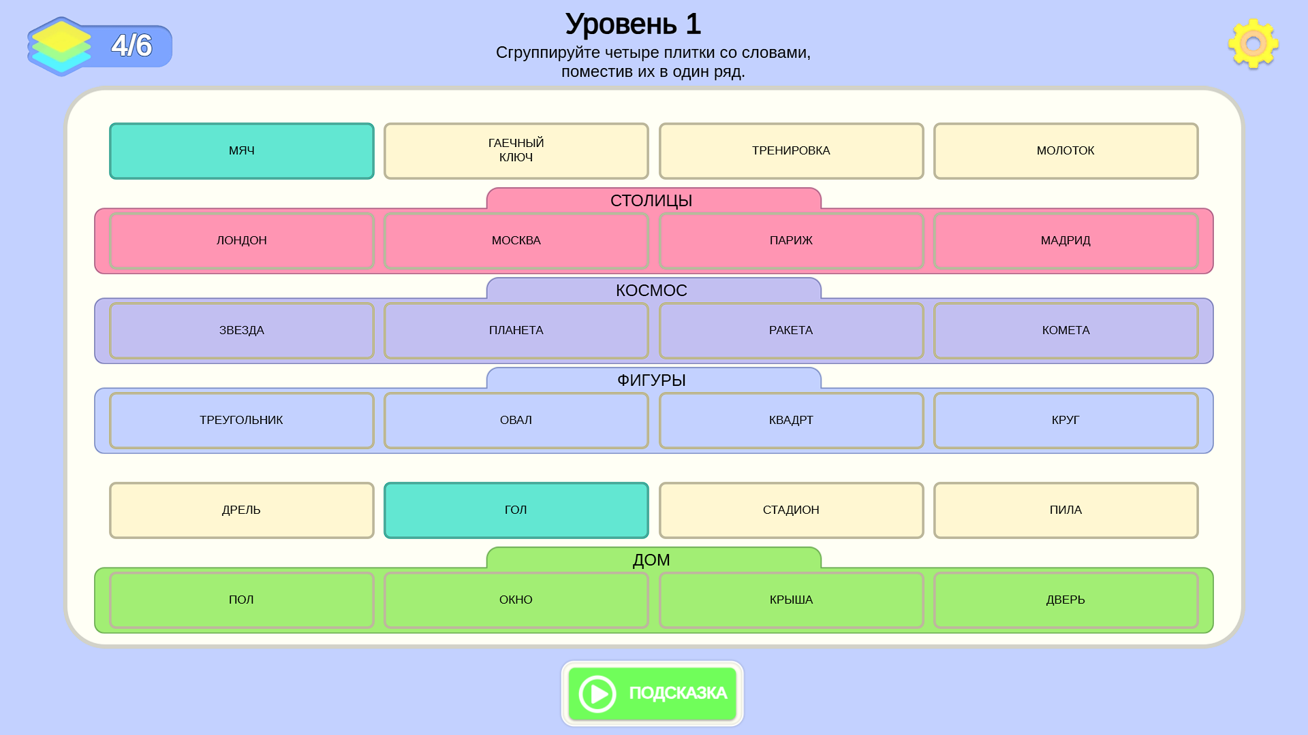Select the СТАДИОН tile
The image size is (1308, 735).
point(791,509)
